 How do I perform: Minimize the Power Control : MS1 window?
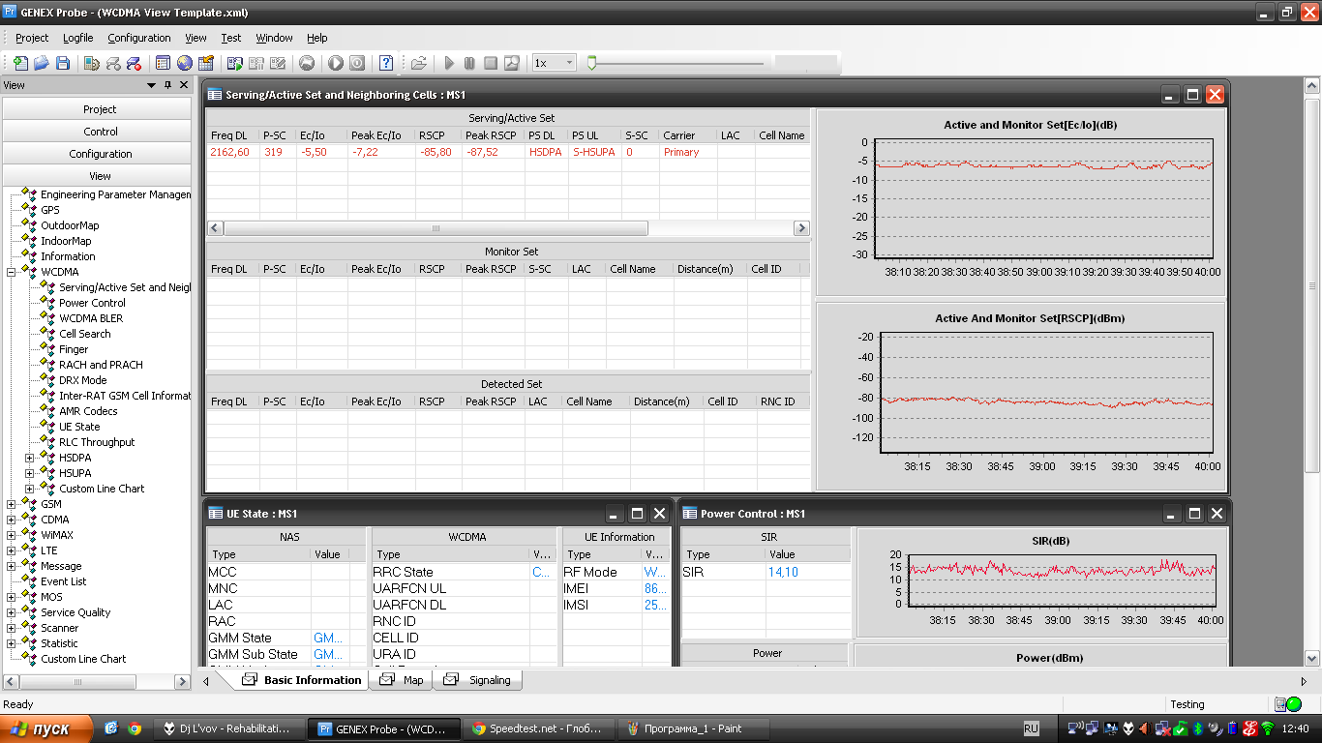coord(1172,514)
